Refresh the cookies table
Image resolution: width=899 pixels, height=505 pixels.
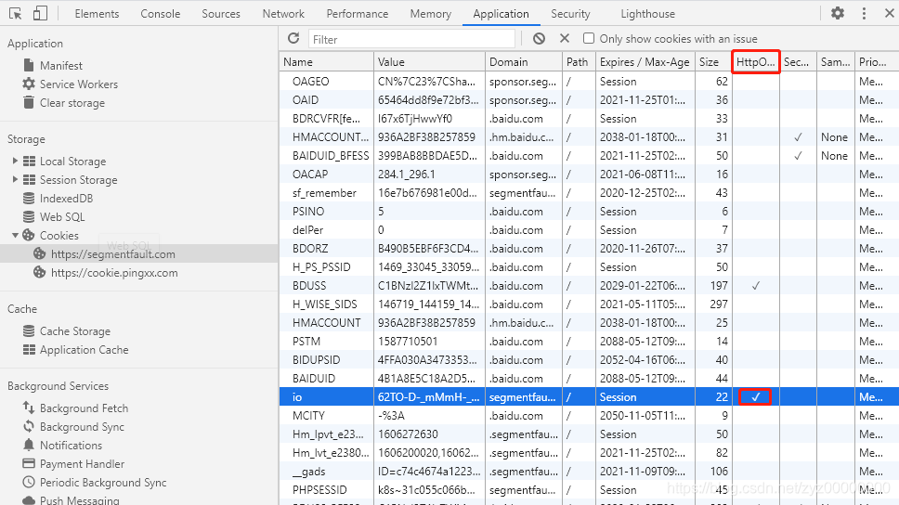293,38
